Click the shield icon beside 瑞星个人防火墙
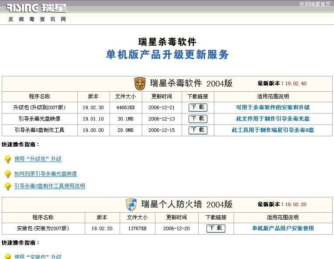The height and width of the screenshot is (259, 334). pyautogui.click(x=131, y=205)
